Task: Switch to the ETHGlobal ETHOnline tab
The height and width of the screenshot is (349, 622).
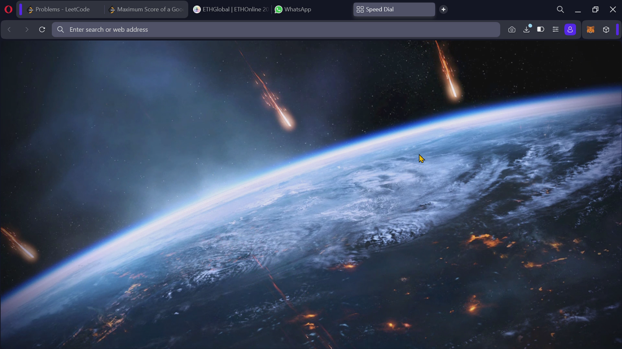Action: tap(231, 9)
